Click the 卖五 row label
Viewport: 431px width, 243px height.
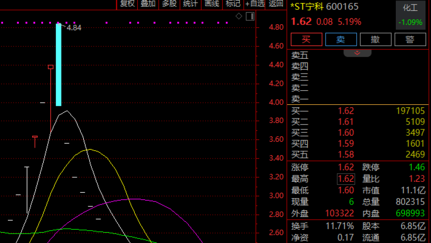click(x=300, y=55)
